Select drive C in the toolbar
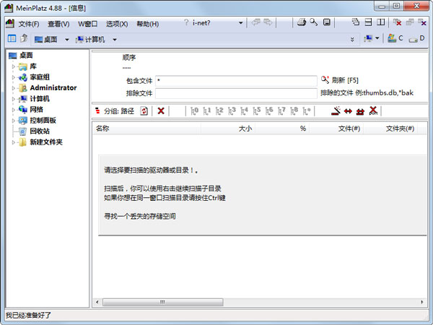This screenshot has width=433, height=325. [x=395, y=38]
